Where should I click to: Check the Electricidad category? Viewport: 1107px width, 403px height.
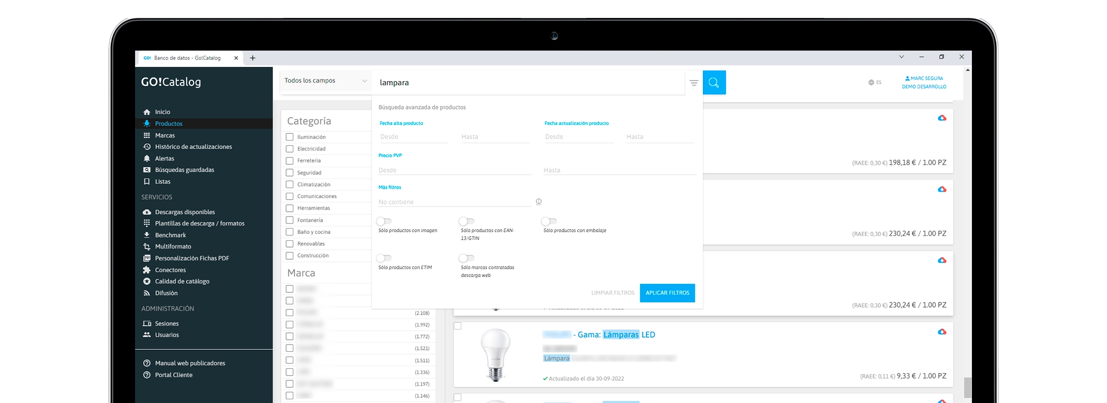click(290, 149)
